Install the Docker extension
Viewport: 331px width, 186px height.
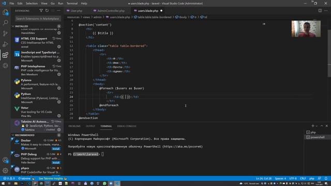click(56, 149)
